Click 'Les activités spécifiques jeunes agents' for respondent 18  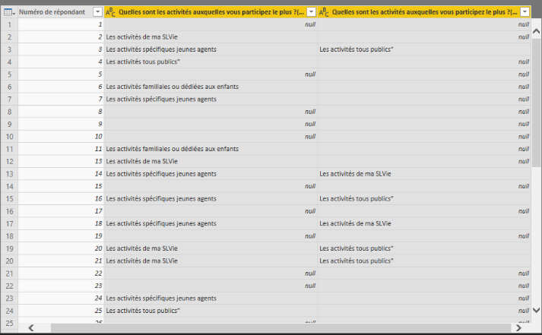pyautogui.click(x=161, y=223)
